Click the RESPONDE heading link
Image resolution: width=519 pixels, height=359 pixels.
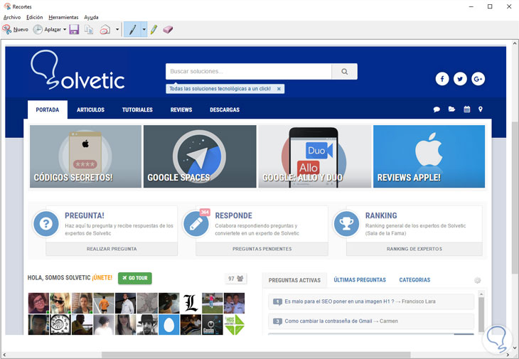pos(233,215)
